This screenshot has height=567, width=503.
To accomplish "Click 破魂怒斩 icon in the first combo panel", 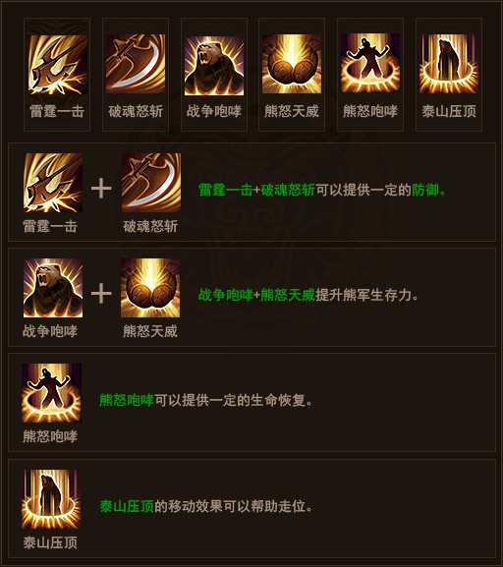I will pos(151,183).
